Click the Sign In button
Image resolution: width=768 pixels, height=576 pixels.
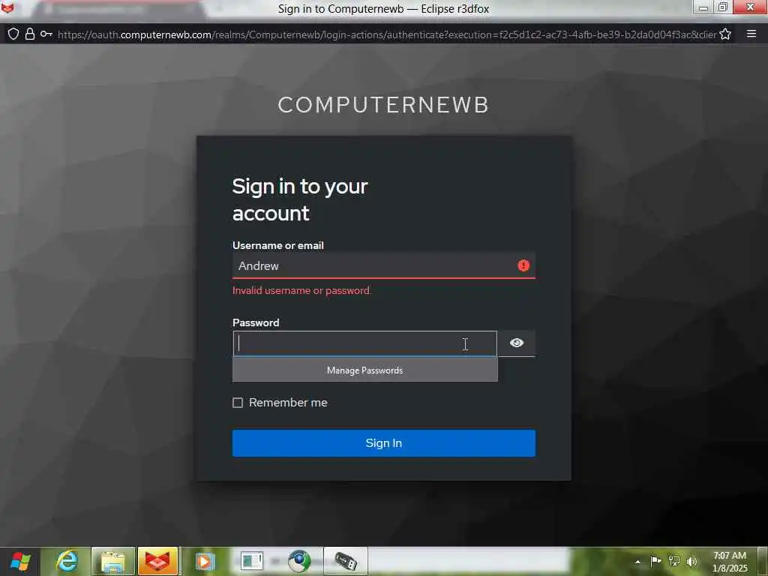point(383,442)
